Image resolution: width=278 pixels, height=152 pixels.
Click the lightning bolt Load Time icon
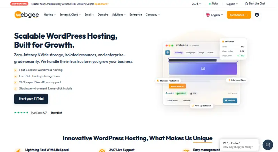coord(229,80)
